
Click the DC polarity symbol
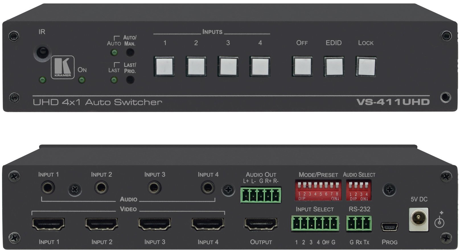click(440, 220)
